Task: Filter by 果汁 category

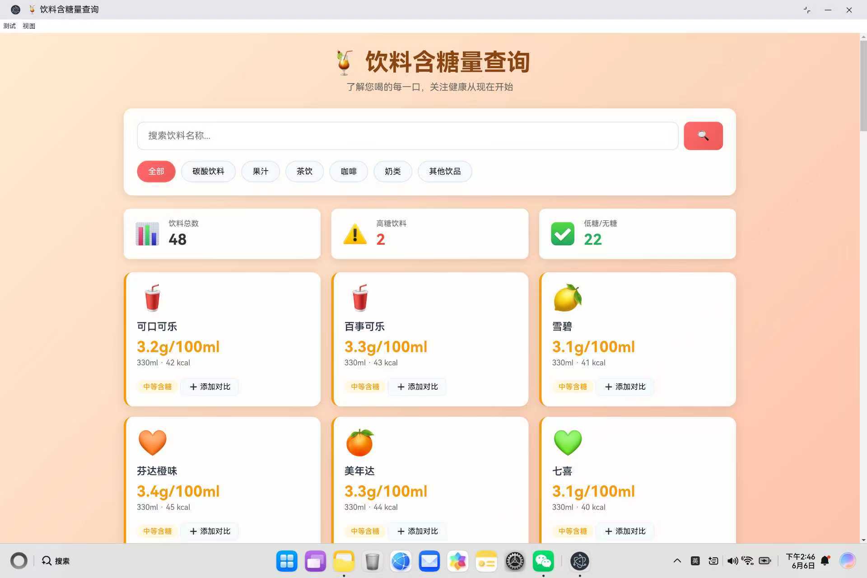Action: pos(261,172)
